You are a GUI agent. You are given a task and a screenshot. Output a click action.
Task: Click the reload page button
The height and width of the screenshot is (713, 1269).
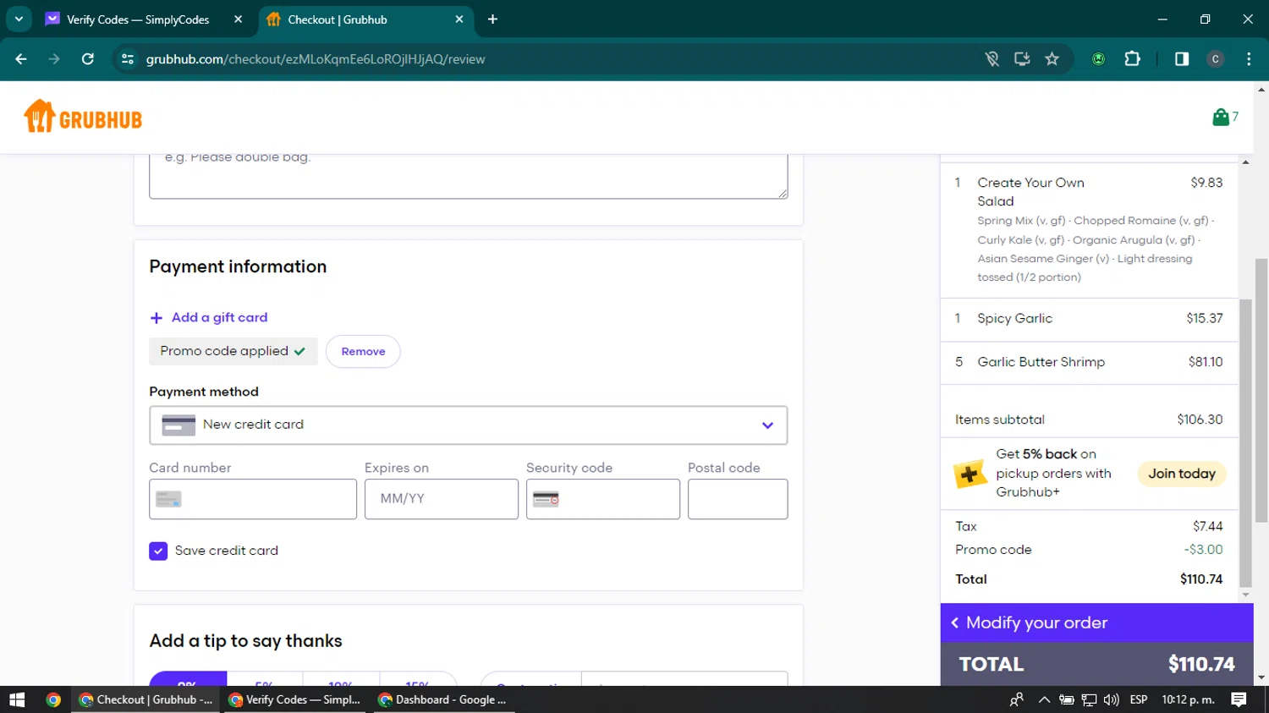88,59
